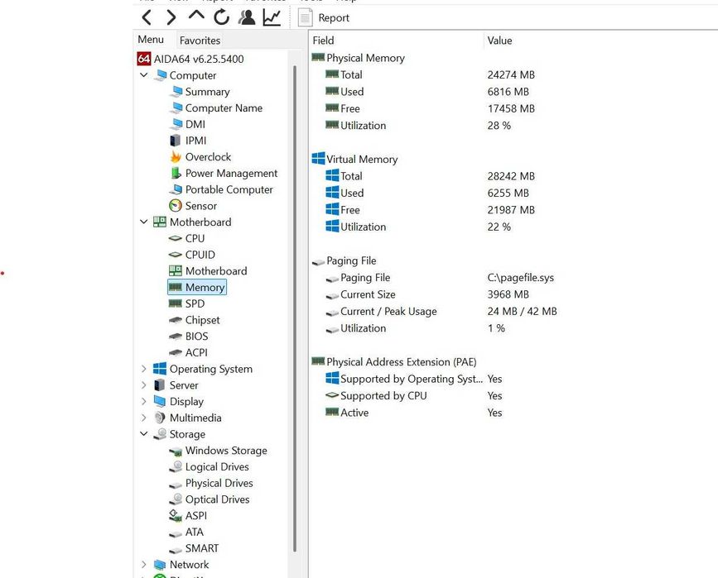This screenshot has width=718, height=578.
Task: Select the Physical Memory group heading
Action: 365,58
